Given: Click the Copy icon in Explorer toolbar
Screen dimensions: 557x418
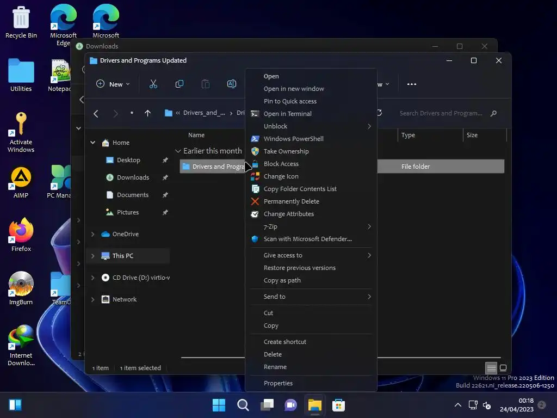Looking at the screenshot, I should (180, 84).
